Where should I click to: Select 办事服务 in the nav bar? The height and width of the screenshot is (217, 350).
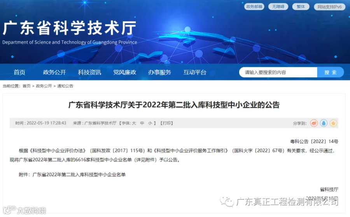[x=159, y=72]
